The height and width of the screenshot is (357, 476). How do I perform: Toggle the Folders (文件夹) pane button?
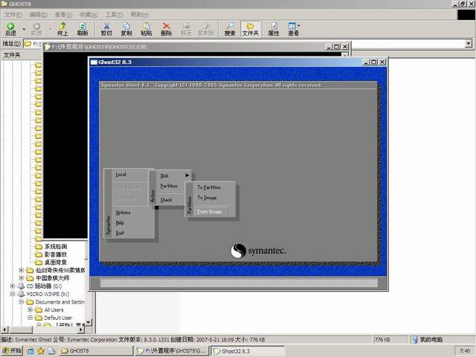click(251, 28)
